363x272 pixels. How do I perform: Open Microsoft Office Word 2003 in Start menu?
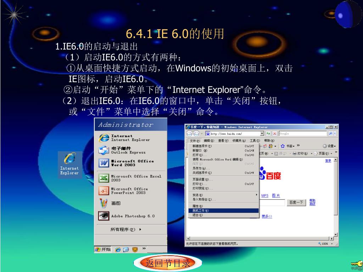click(131, 163)
